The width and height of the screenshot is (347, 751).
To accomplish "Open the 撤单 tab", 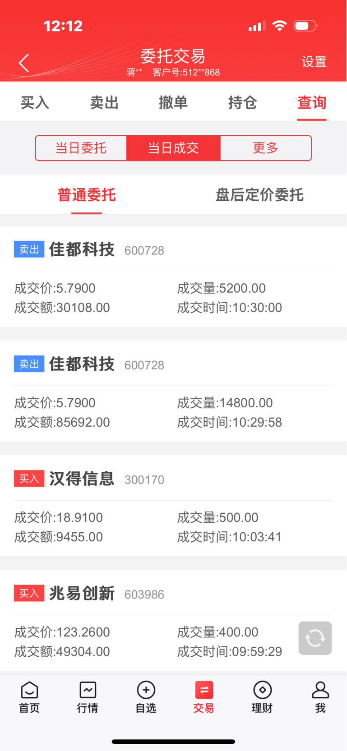I will [x=173, y=102].
